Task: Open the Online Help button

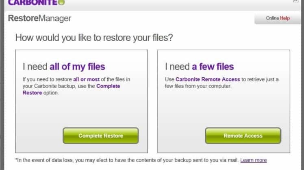Action: coord(278,18)
